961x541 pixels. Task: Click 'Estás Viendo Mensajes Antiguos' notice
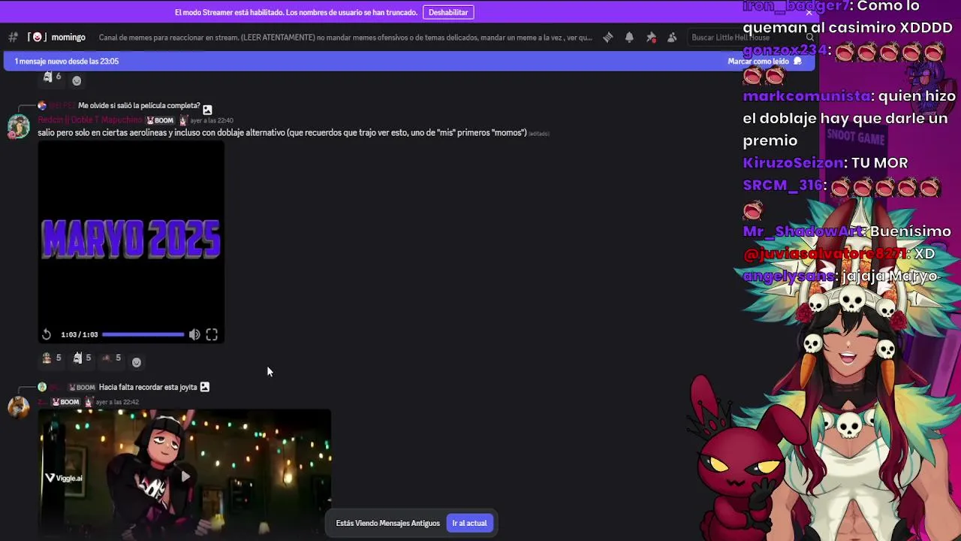pyautogui.click(x=387, y=523)
